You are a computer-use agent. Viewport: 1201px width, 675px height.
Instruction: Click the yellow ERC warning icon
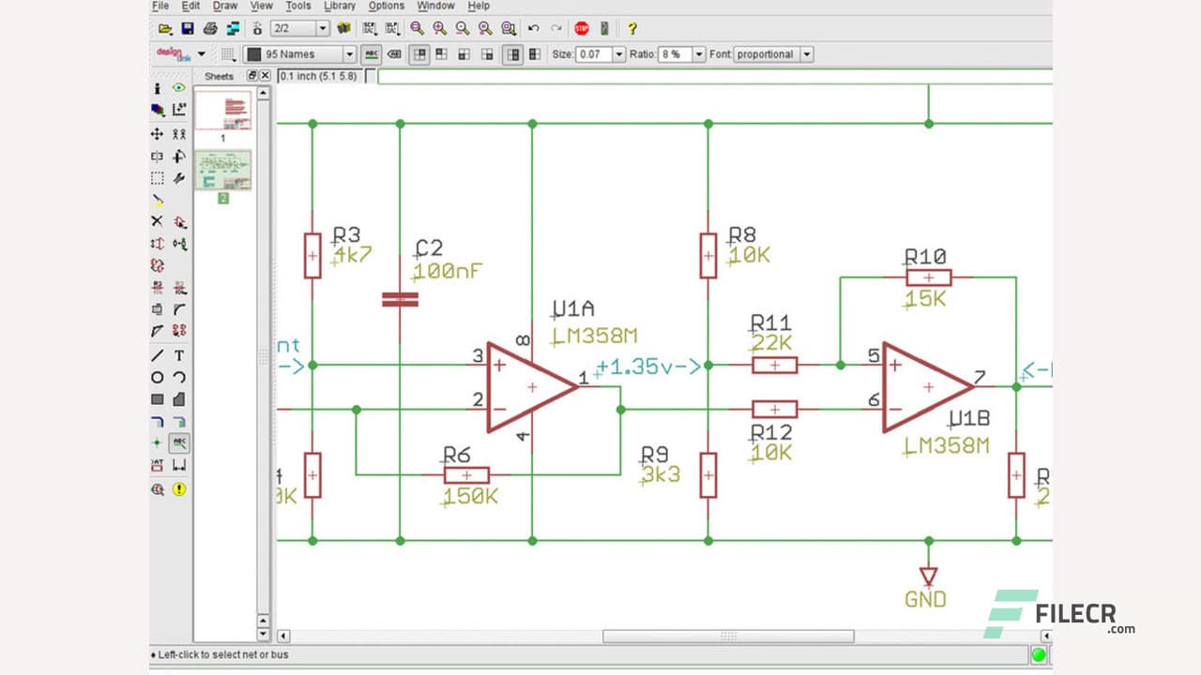pyautogui.click(x=179, y=488)
